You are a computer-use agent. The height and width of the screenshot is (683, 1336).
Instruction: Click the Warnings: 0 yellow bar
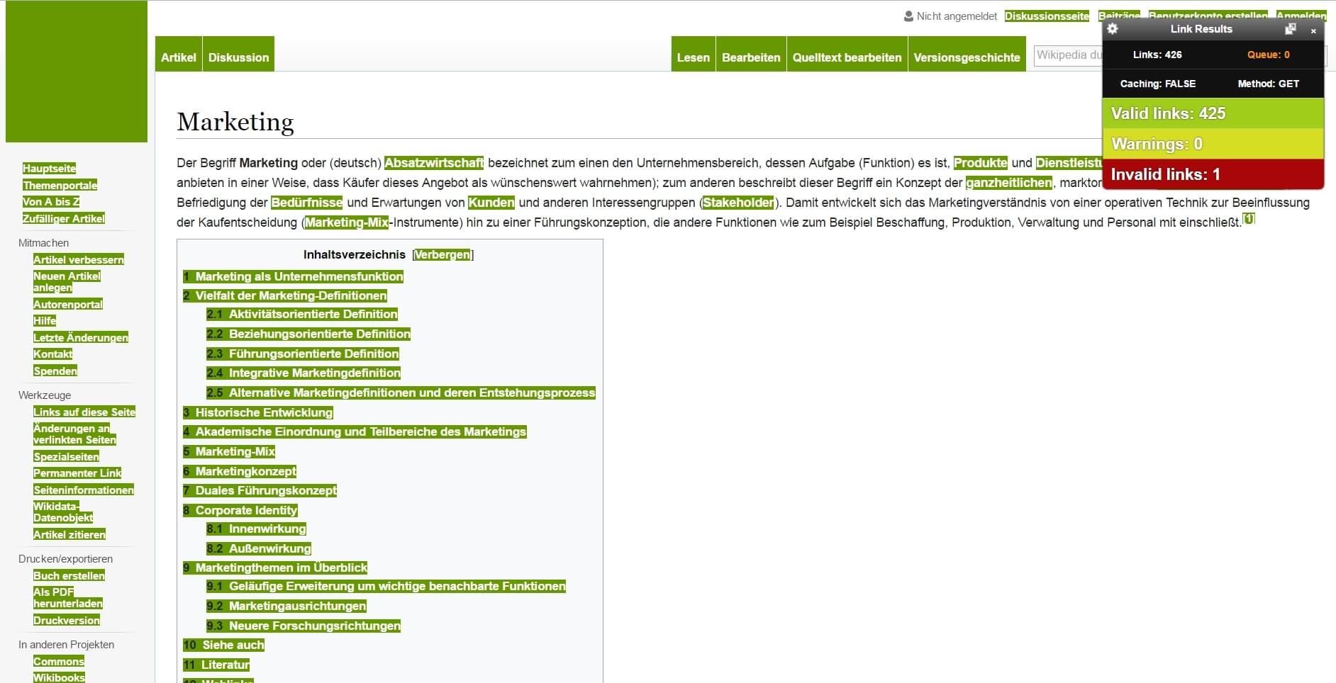1213,144
